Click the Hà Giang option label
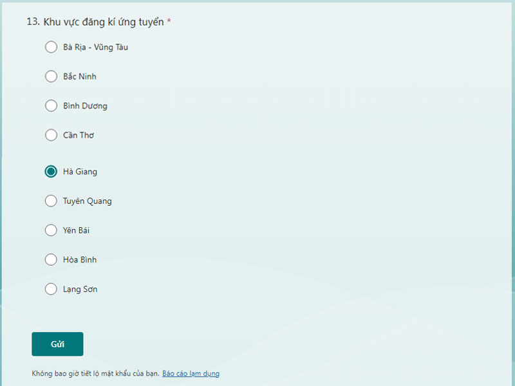The height and width of the screenshot is (386, 515). (x=80, y=172)
